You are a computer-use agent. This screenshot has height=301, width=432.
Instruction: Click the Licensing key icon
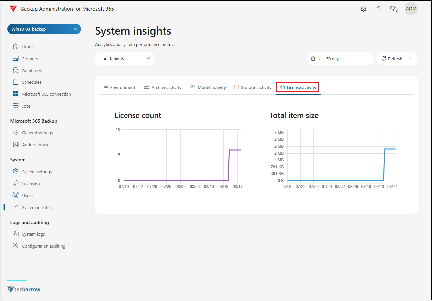coord(16,184)
